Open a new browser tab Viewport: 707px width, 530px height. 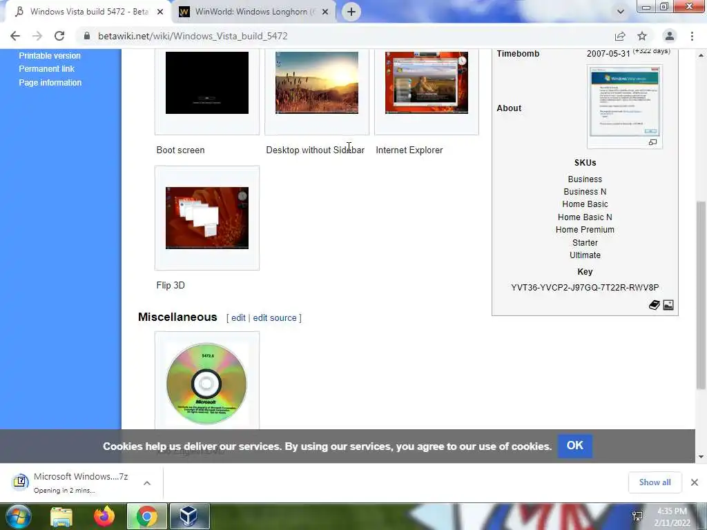[x=351, y=12]
